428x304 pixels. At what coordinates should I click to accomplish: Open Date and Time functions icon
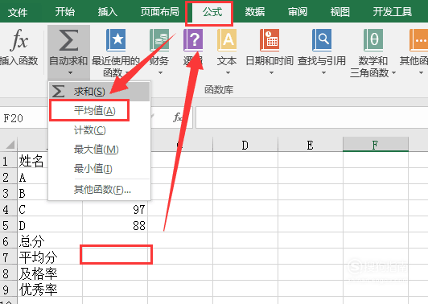(270, 40)
